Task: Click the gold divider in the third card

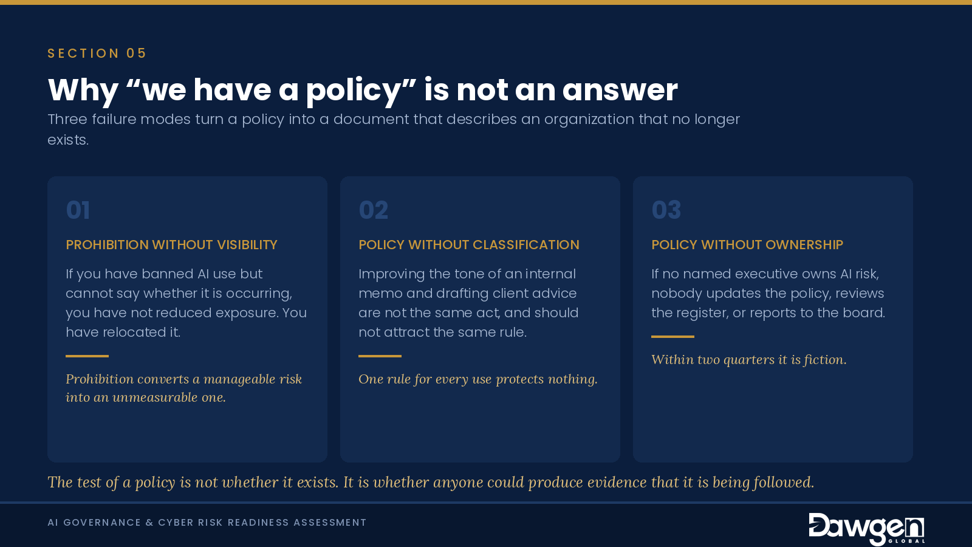Action: click(673, 337)
